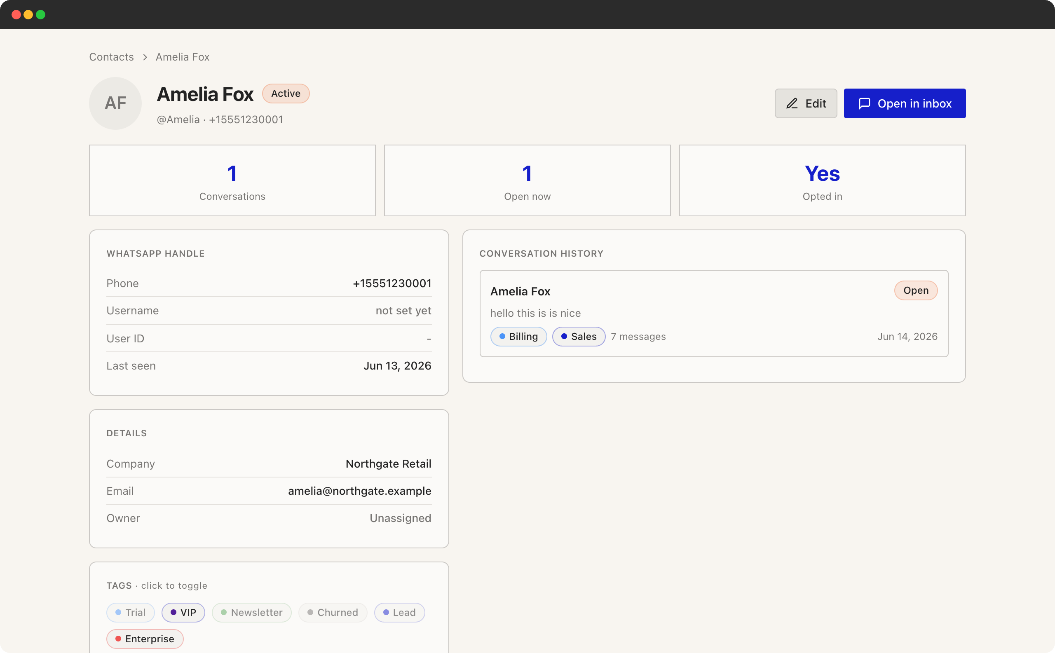Toggle the Trial tag

131,612
